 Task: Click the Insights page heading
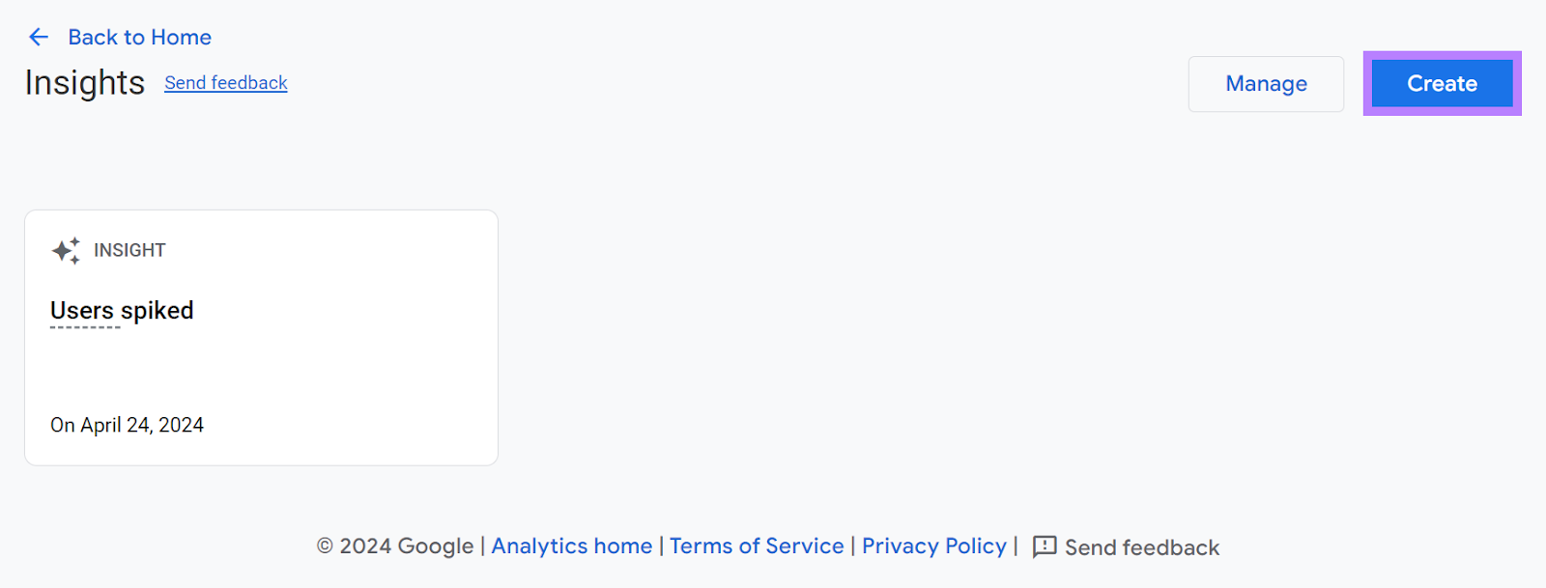point(84,83)
